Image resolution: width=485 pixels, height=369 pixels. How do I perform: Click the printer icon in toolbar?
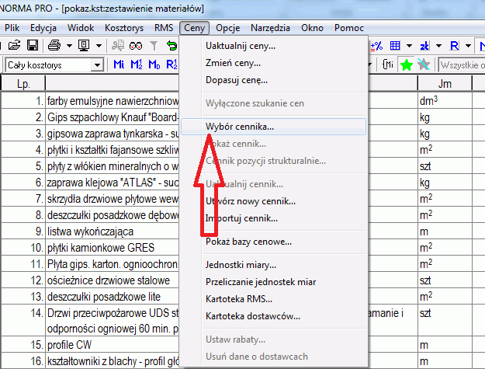coord(55,46)
